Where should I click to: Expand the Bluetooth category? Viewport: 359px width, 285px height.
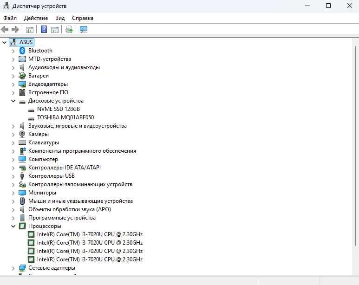pyautogui.click(x=13, y=51)
